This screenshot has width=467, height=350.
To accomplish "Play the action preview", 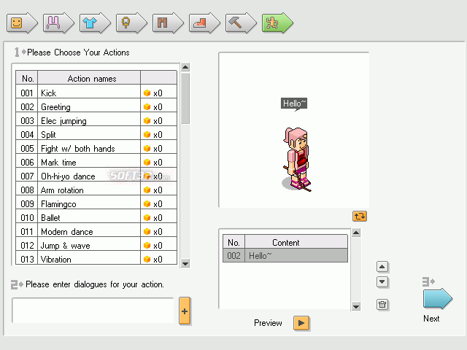I will tap(301, 323).
